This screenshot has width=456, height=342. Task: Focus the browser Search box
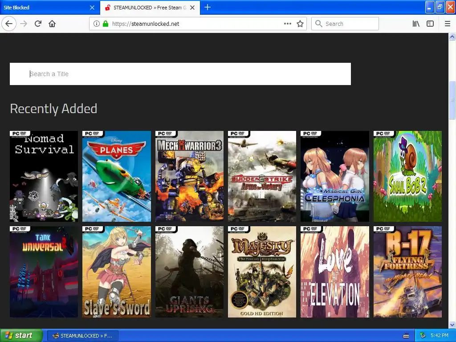(x=345, y=24)
